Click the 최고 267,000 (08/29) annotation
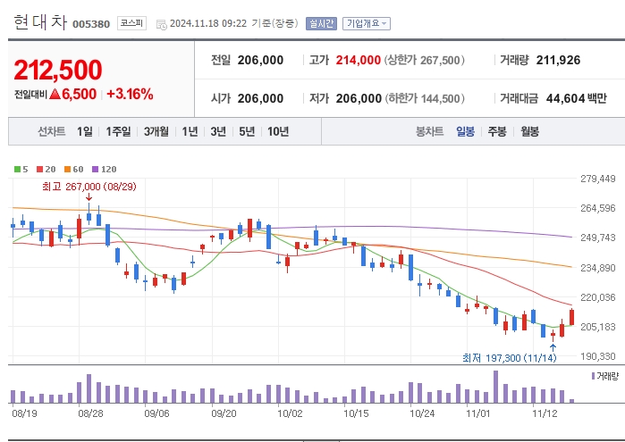The height and width of the screenshot is (442, 625). (89, 187)
